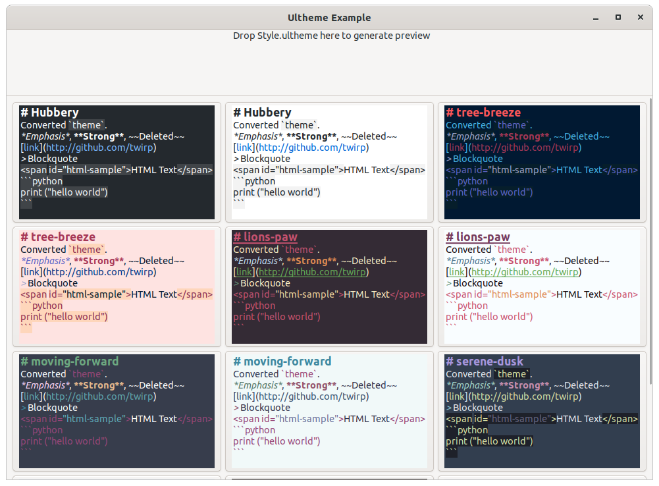Click the red '# tree-breeze' heading on navy card
The image size is (659, 486).
(483, 113)
